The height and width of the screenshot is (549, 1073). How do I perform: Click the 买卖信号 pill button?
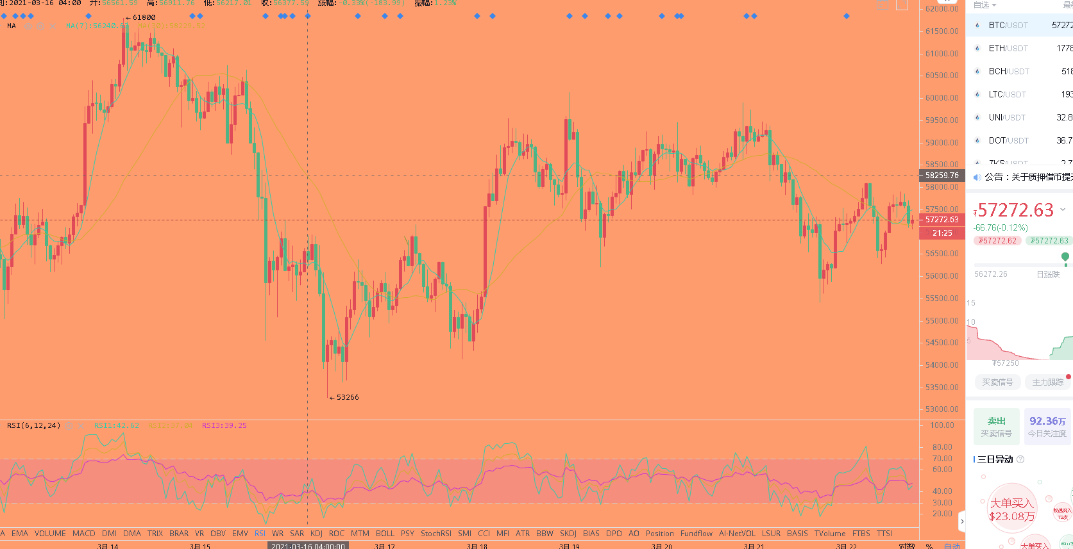pos(997,382)
